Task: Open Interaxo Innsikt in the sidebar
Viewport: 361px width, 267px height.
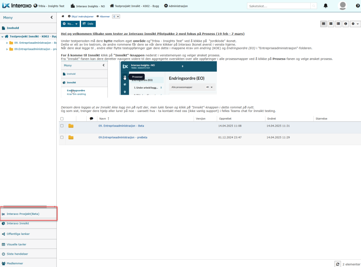Action: coord(28,224)
